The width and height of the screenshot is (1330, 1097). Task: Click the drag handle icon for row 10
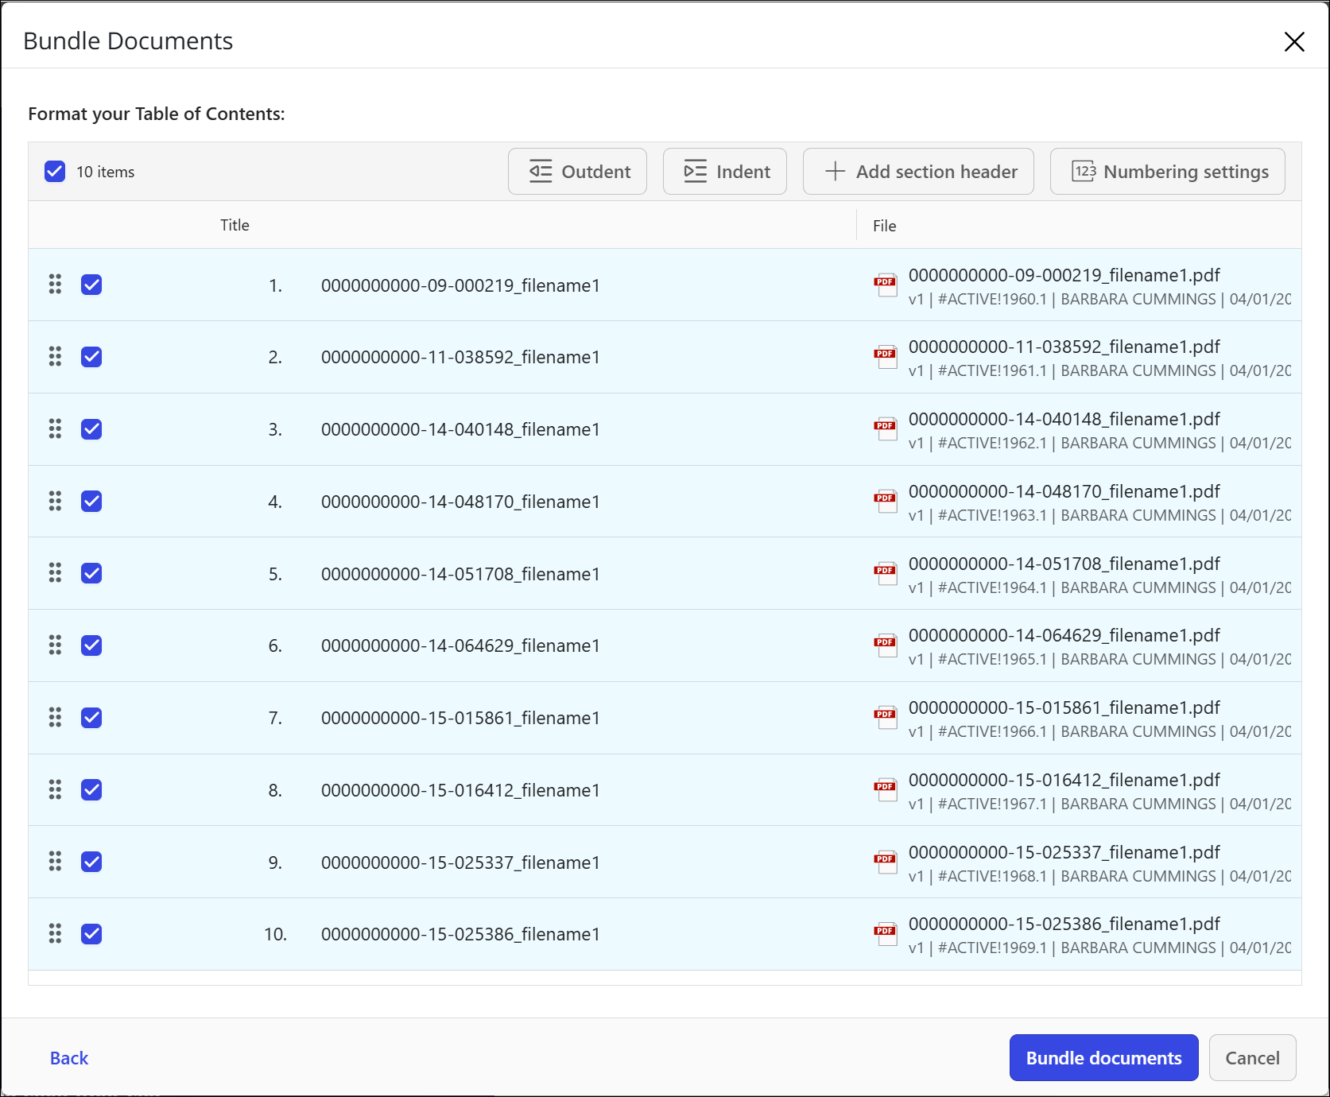(x=55, y=933)
